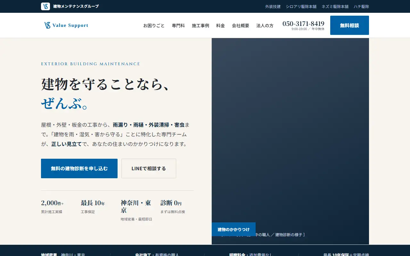410x256 pixels.
Task: Call the phone number 050-3171-8419
Action: [x=303, y=23]
